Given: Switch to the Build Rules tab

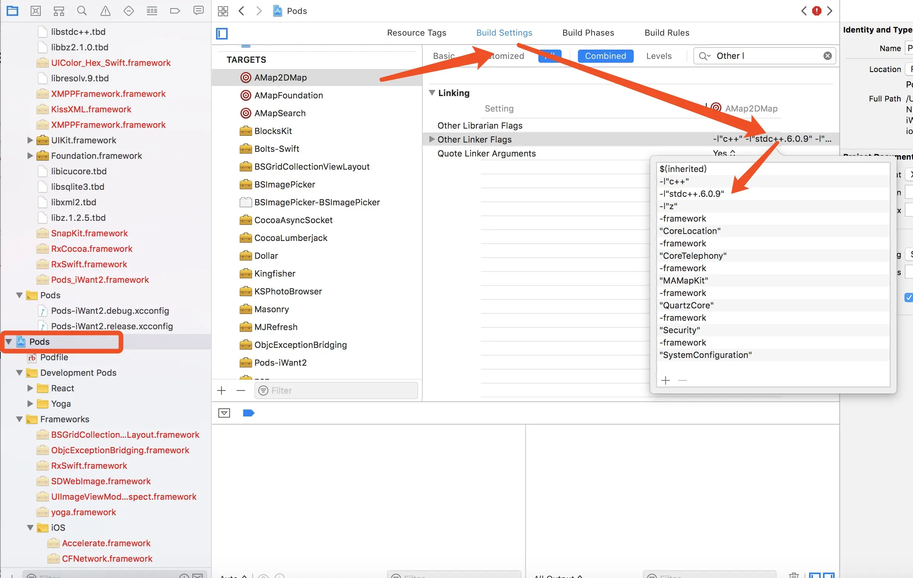Looking at the screenshot, I should pyautogui.click(x=667, y=33).
